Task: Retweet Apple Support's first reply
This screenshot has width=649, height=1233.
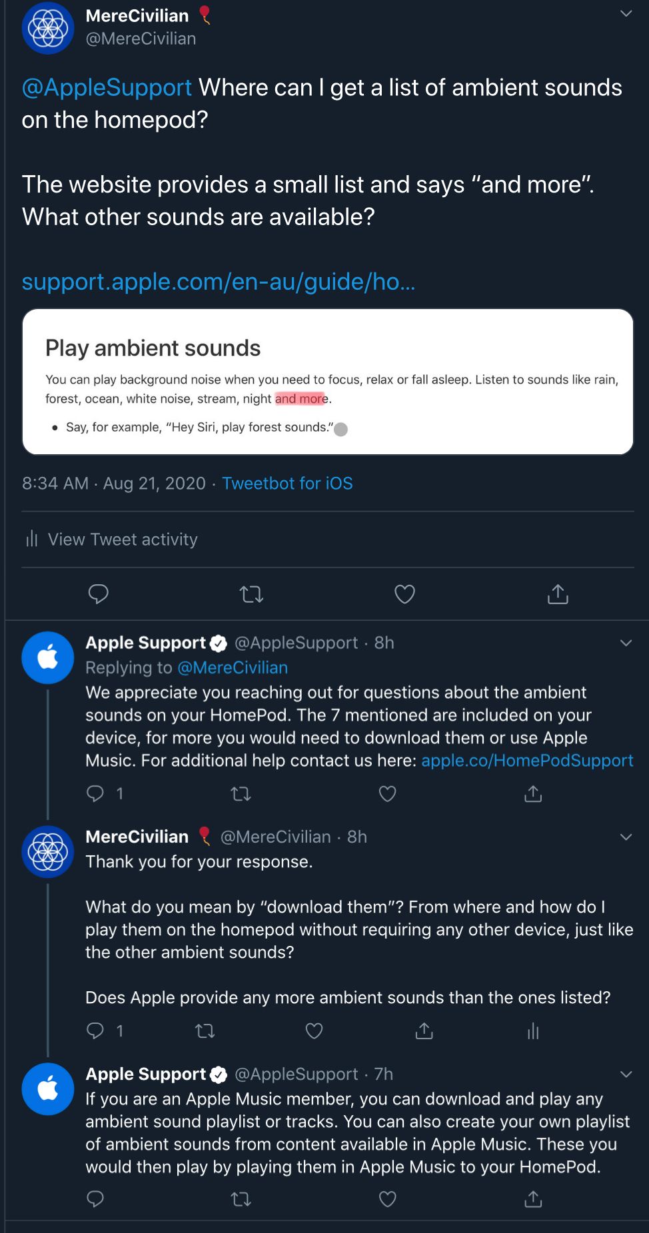Action: [241, 793]
